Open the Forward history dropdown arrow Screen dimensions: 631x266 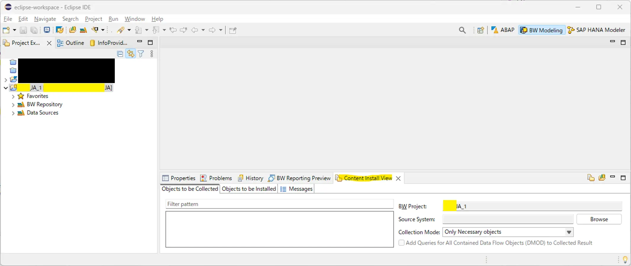pyautogui.click(x=221, y=30)
